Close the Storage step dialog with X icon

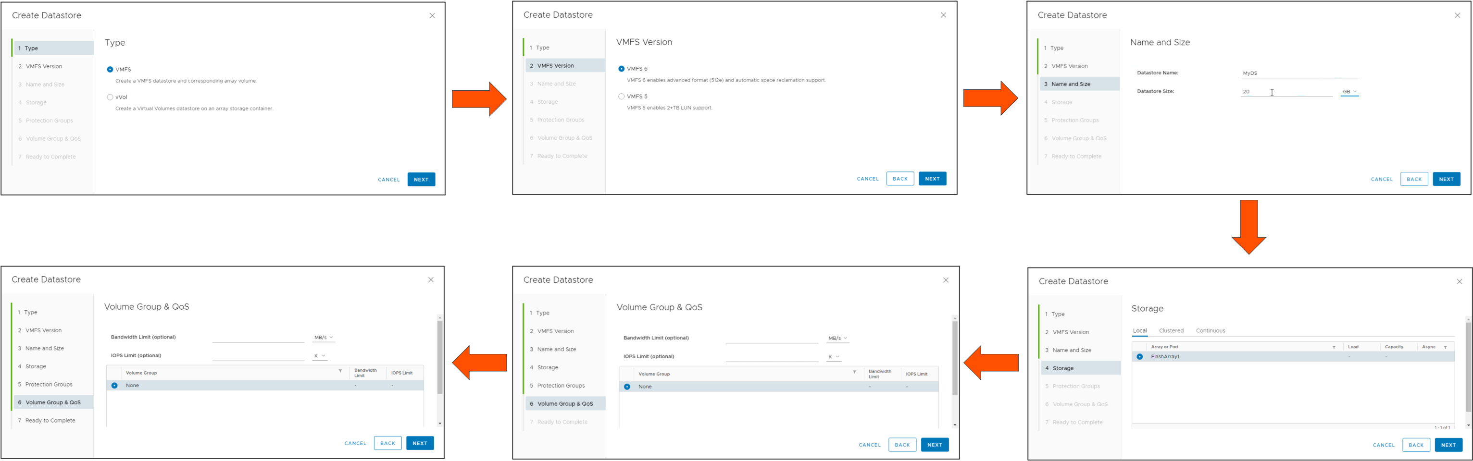point(1459,281)
